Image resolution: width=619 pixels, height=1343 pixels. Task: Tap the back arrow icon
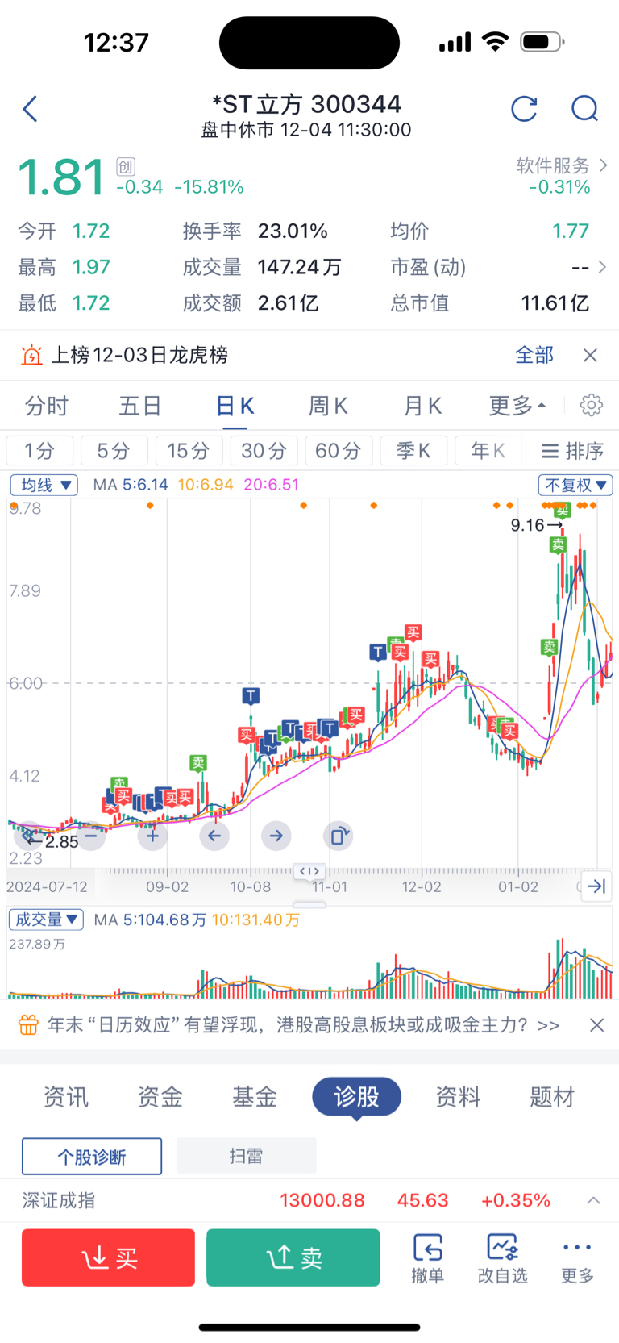[31, 109]
